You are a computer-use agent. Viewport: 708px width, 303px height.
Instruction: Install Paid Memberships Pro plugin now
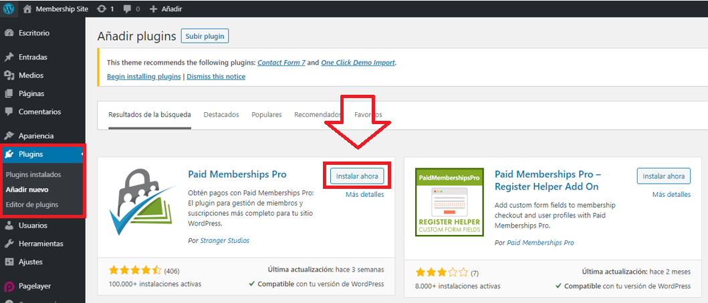pyautogui.click(x=357, y=176)
